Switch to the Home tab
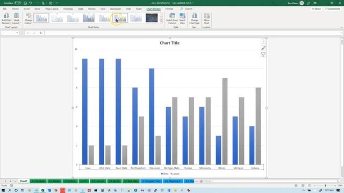344x193 pixels. 16,9
